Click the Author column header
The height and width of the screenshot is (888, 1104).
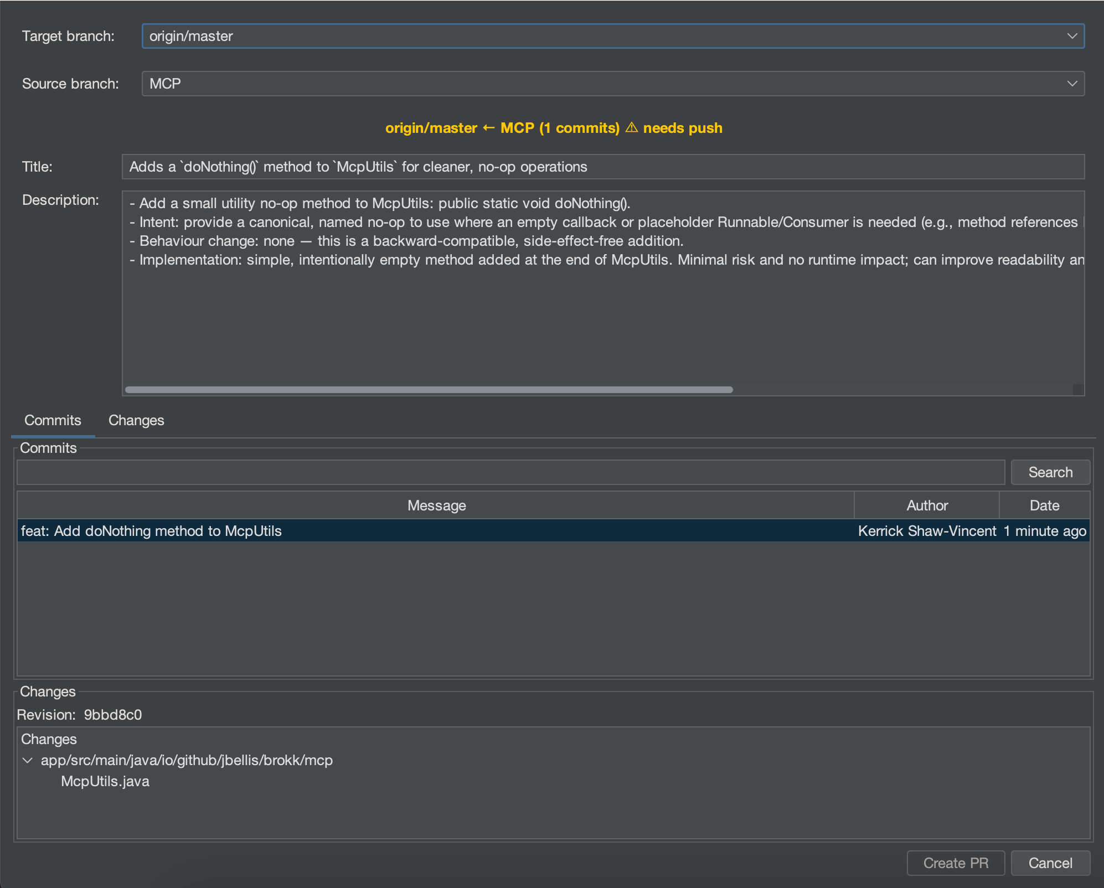coord(926,505)
